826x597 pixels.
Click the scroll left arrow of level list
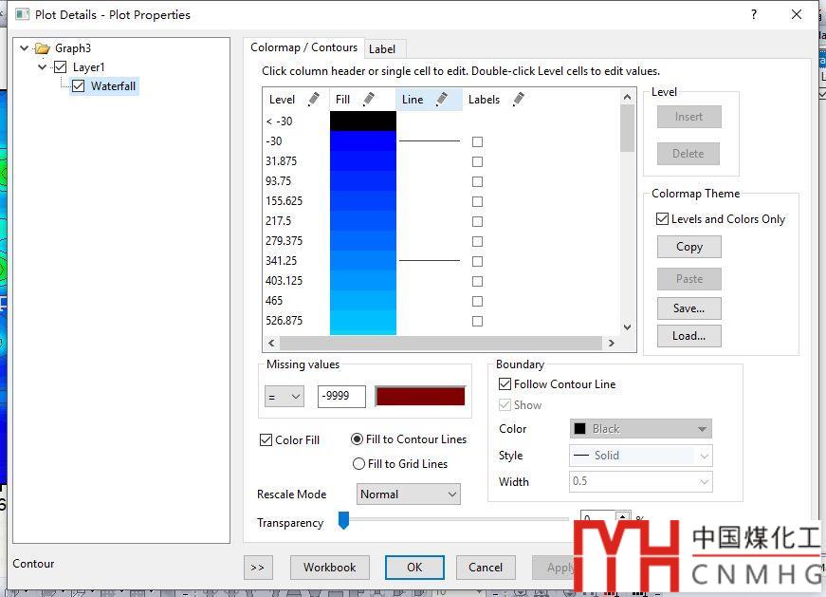click(271, 343)
